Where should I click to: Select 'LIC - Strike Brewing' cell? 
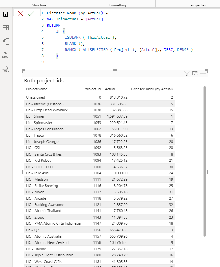(42, 186)
